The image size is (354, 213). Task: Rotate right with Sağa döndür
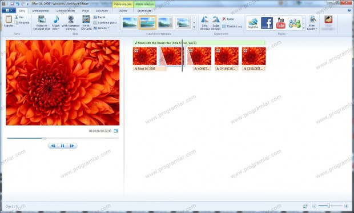coord(216,23)
